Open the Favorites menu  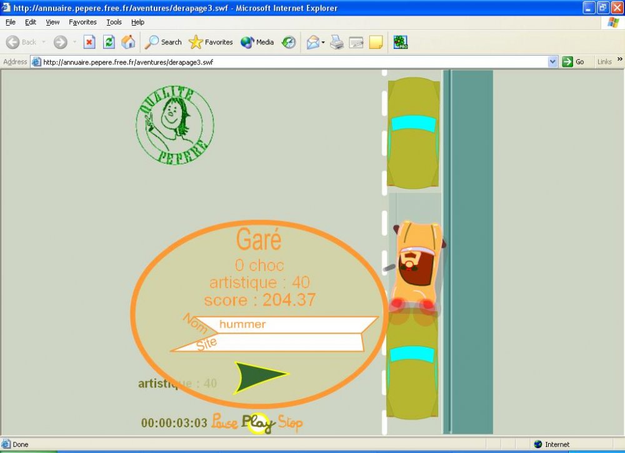click(82, 22)
